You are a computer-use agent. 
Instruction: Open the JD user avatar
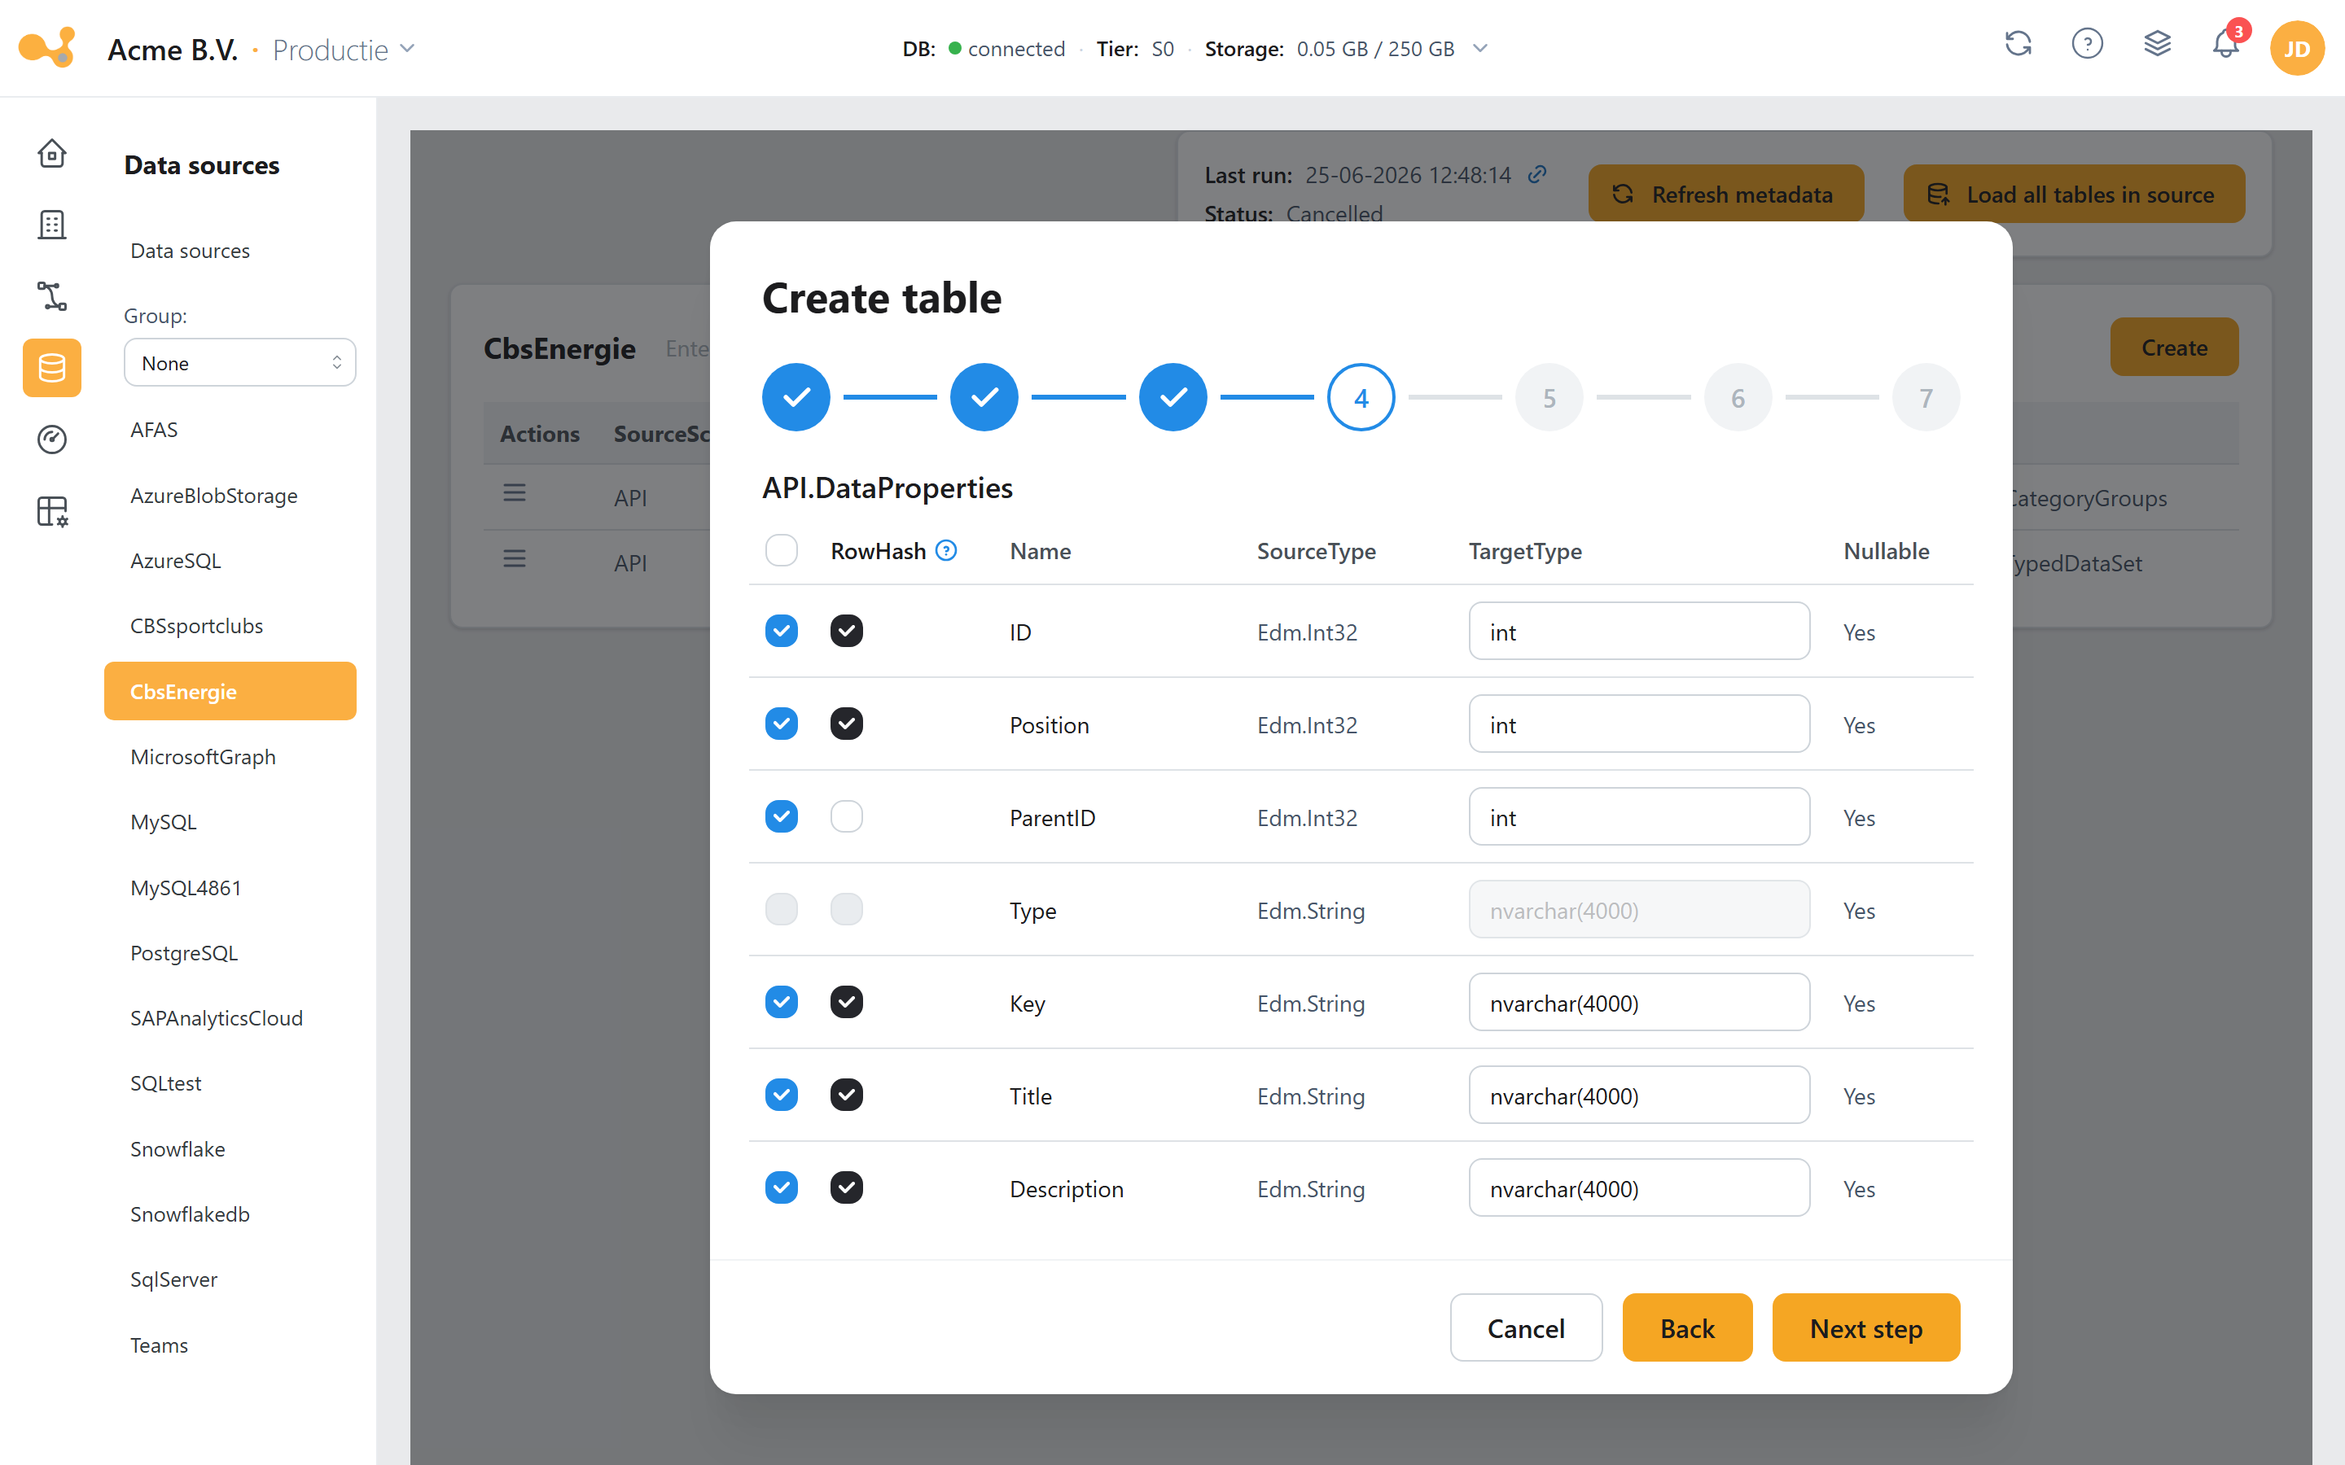2296,49
